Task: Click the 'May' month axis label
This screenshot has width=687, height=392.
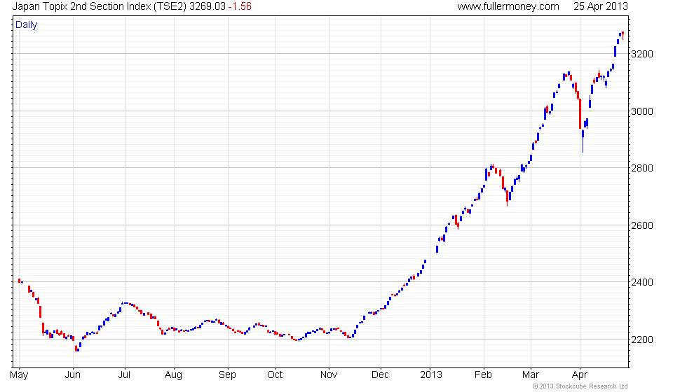Action: coord(19,375)
